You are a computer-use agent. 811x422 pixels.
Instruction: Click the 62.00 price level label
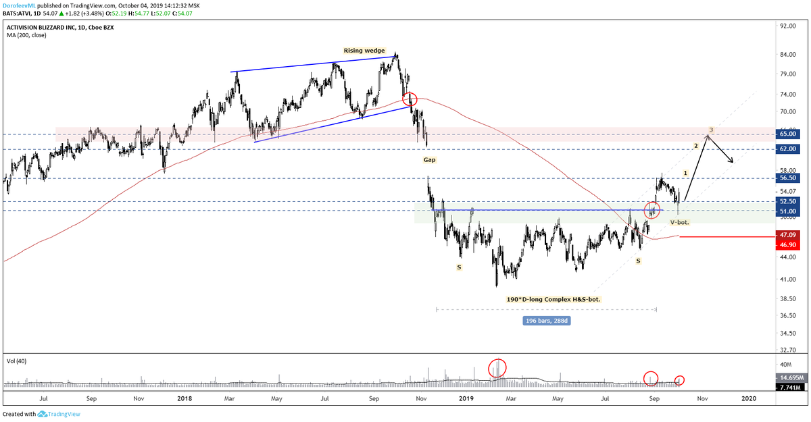788,149
